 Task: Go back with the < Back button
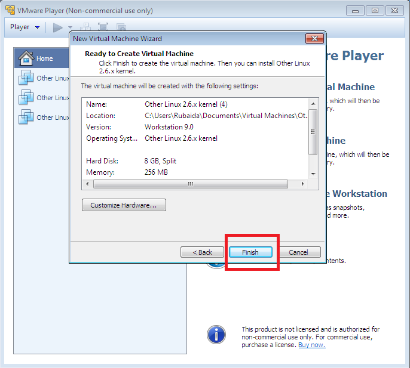click(202, 252)
